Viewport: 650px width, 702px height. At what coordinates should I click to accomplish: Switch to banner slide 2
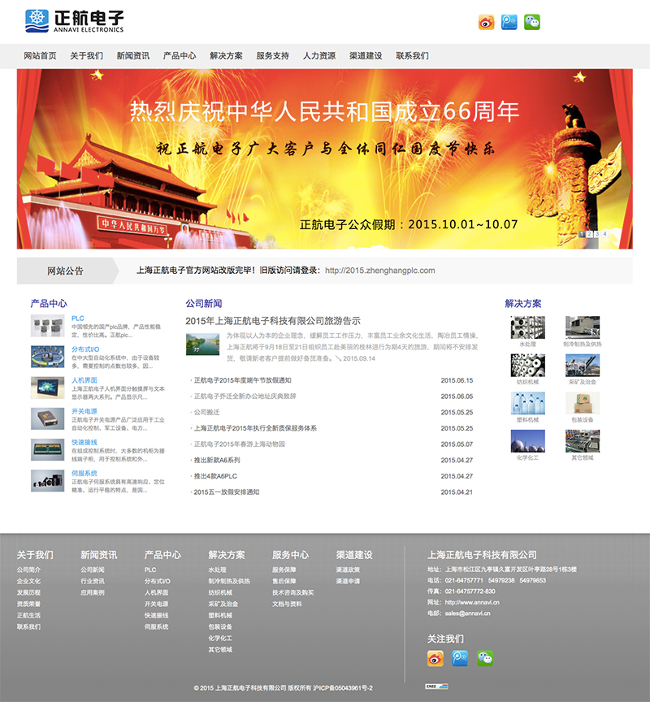tap(589, 234)
